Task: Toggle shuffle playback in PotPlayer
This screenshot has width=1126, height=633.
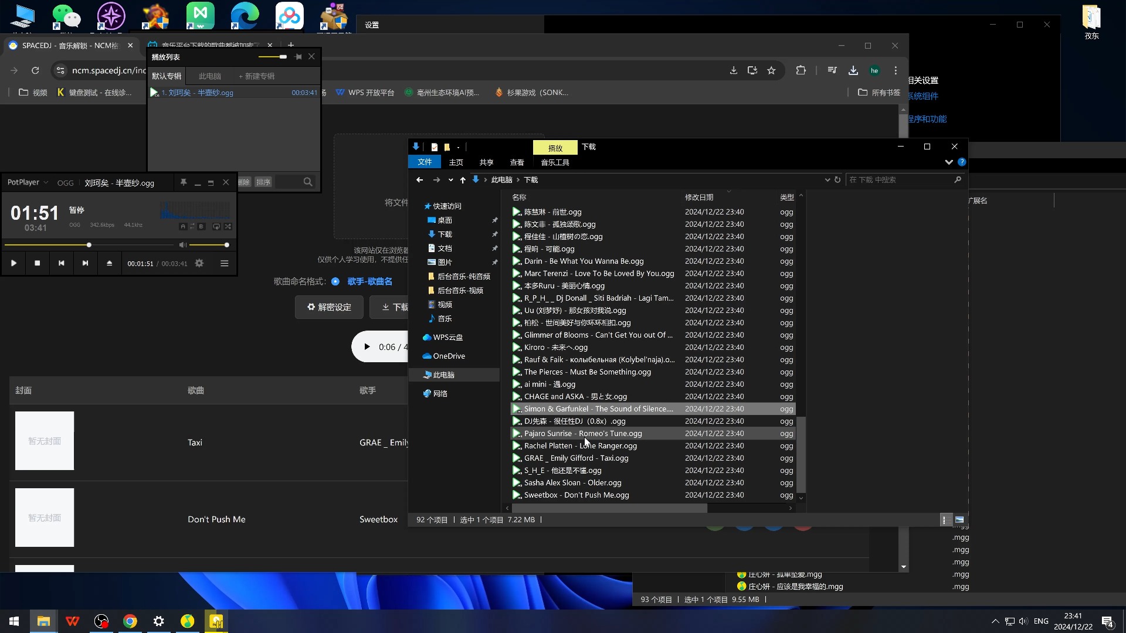Action: tap(228, 226)
